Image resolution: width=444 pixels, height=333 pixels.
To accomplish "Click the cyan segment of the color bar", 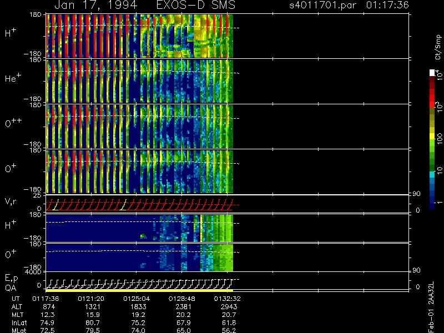I will [x=432, y=175].
